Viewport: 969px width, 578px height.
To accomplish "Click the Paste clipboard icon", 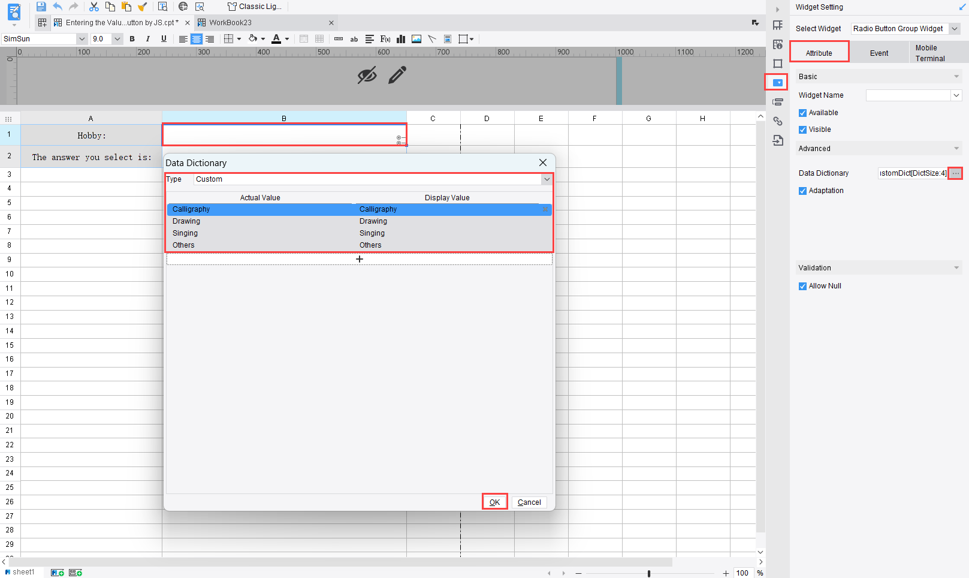I will (126, 7).
